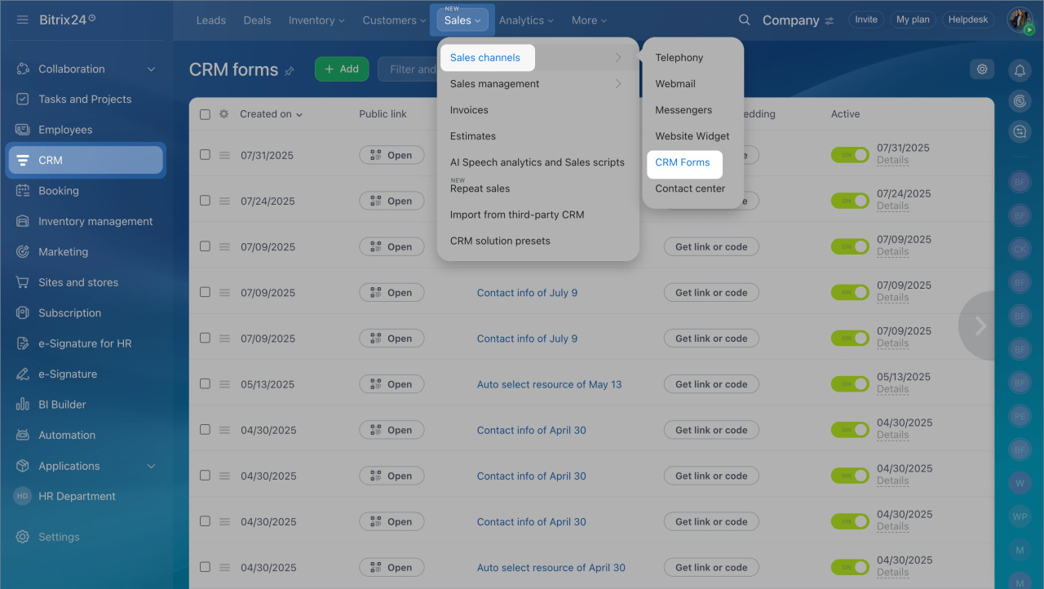Click the green Add button
Screen dimensions: 1044x589
click(342, 69)
